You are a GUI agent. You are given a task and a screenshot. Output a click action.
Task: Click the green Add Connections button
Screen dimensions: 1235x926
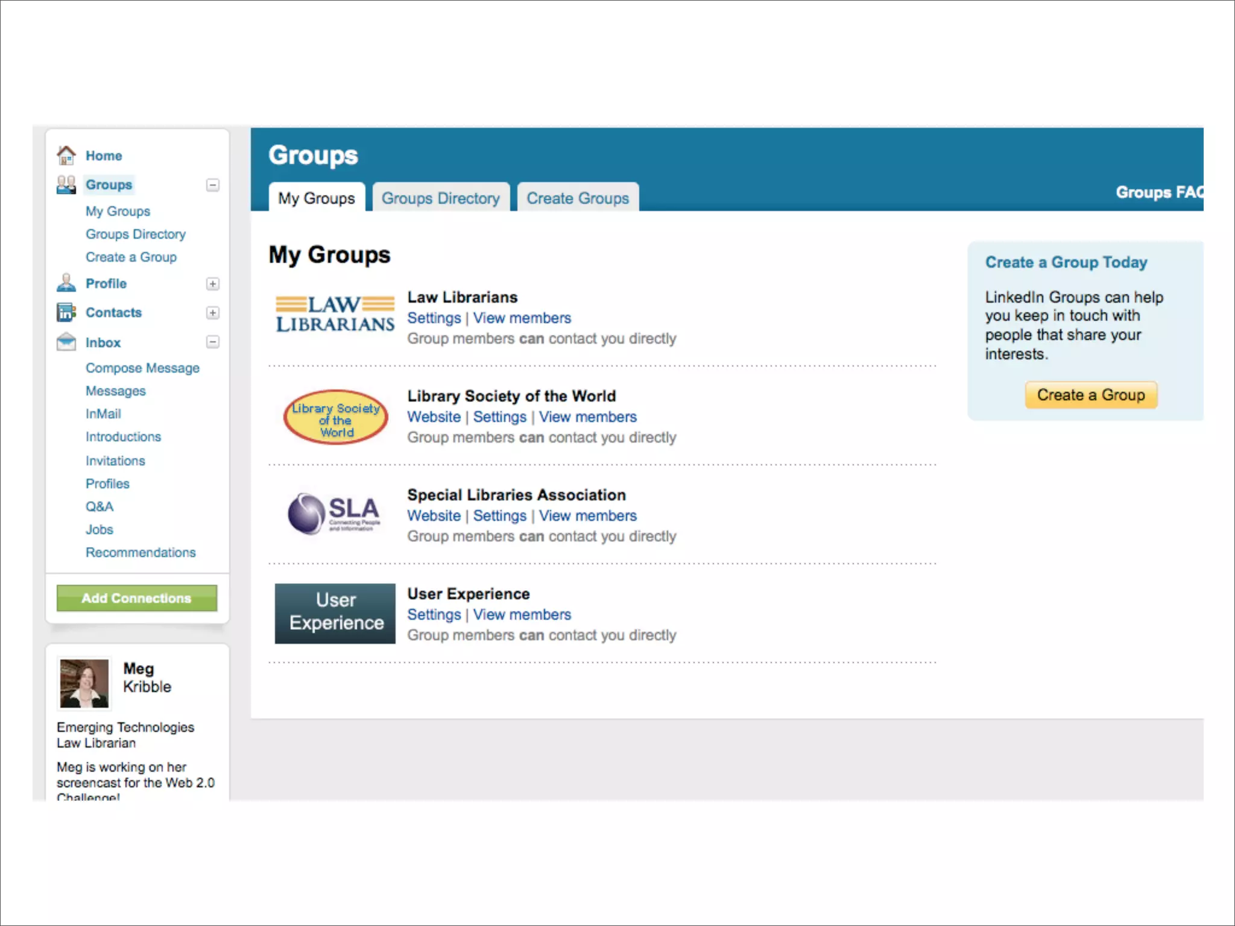click(x=137, y=598)
